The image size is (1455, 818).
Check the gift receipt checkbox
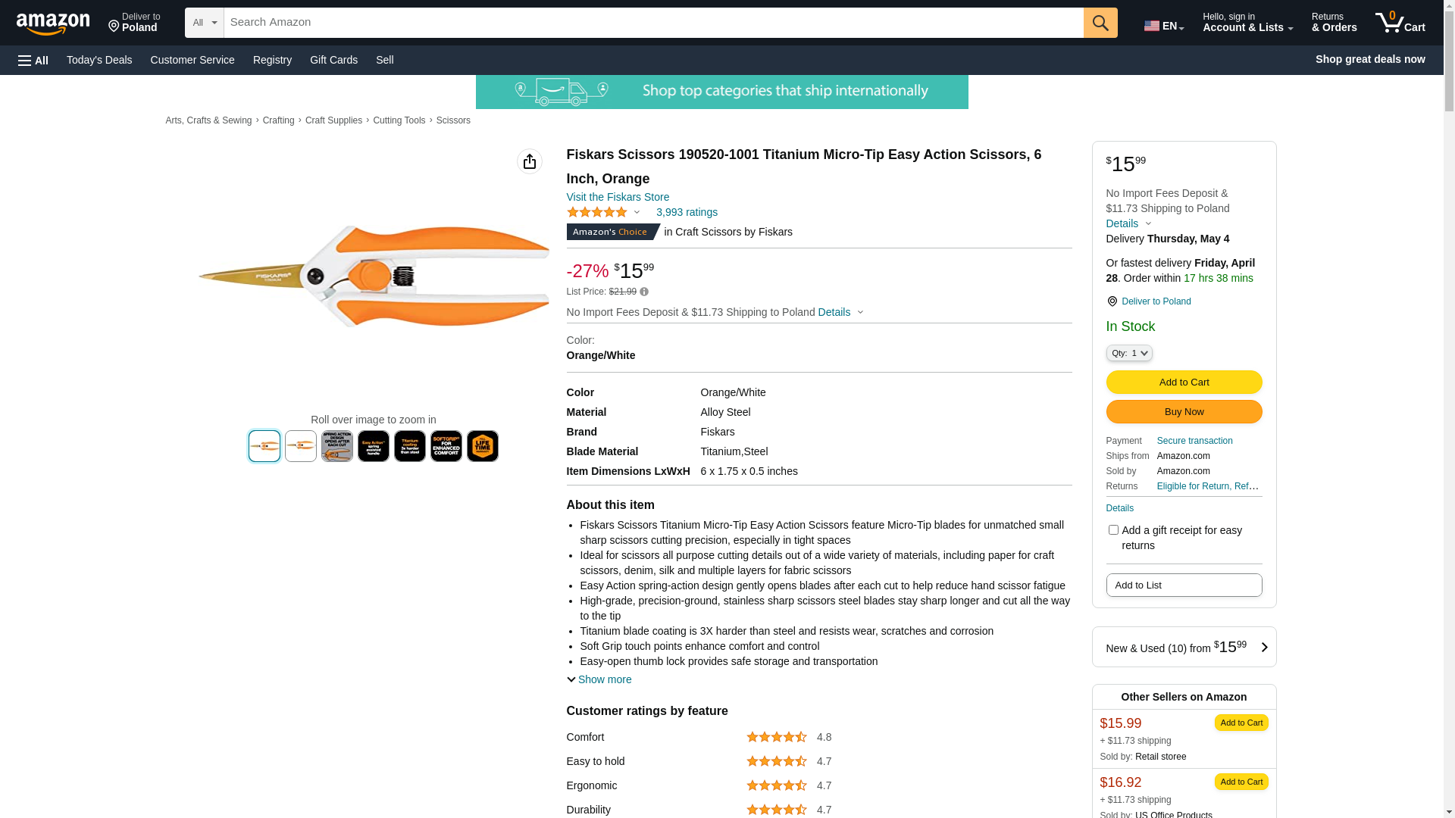pos(1113,530)
